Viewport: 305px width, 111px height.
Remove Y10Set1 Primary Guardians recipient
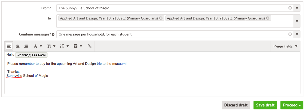268,18
